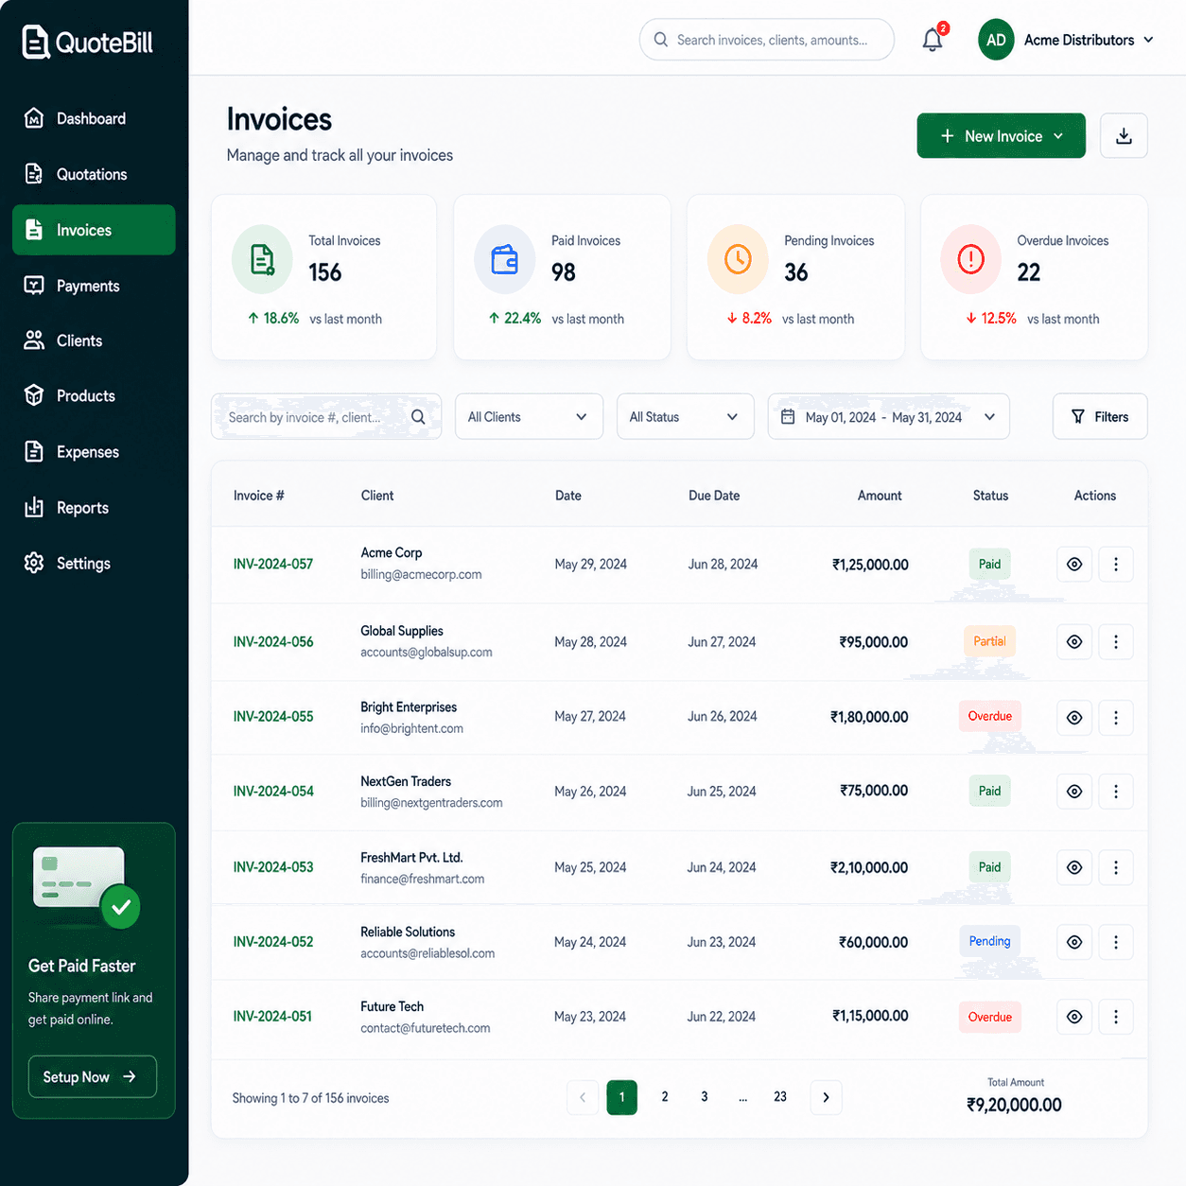Select Invoices in sidebar
The height and width of the screenshot is (1186, 1186).
tap(94, 230)
